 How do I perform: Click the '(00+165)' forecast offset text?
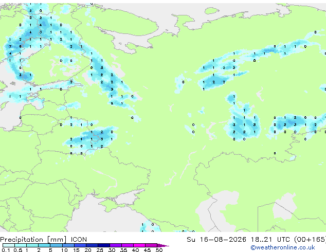click(310, 240)
